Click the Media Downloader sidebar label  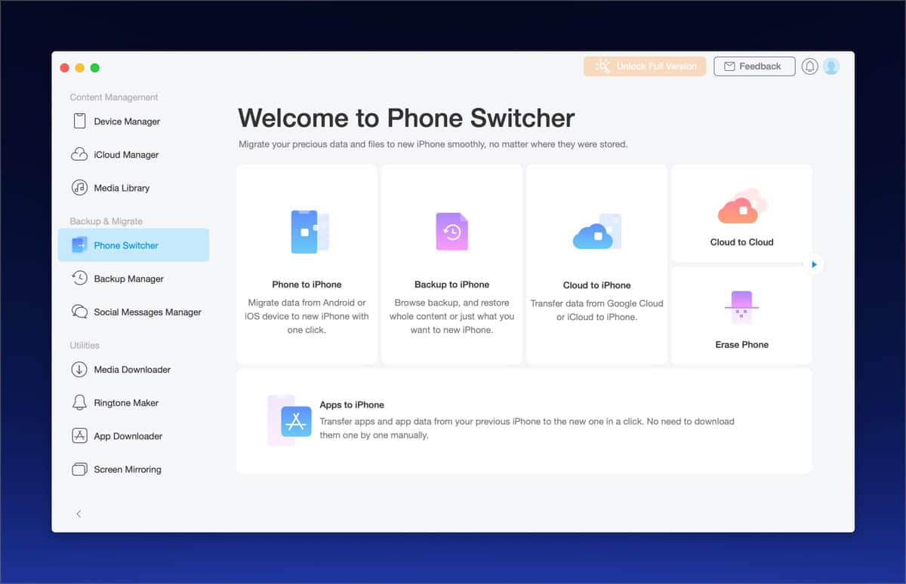(132, 370)
